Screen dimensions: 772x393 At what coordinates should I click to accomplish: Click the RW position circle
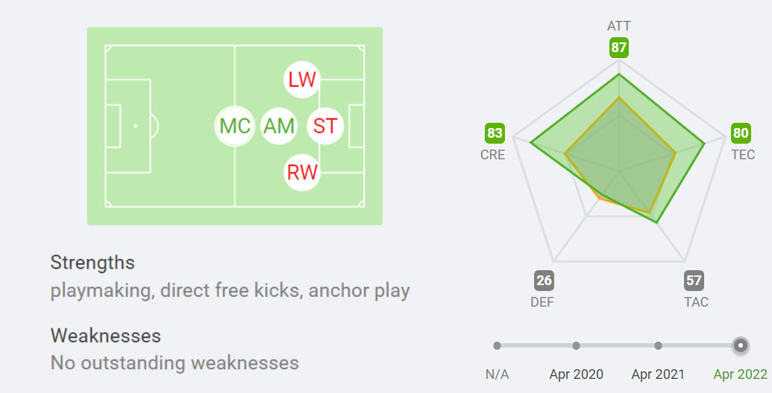coord(302,173)
